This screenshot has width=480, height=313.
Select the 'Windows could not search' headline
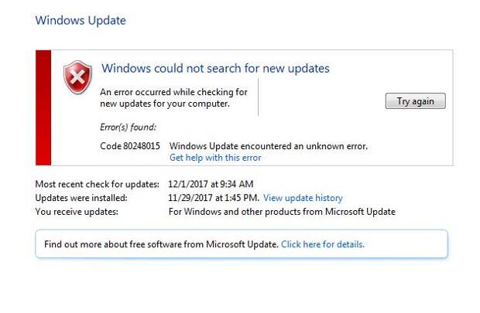tap(215, 68)
